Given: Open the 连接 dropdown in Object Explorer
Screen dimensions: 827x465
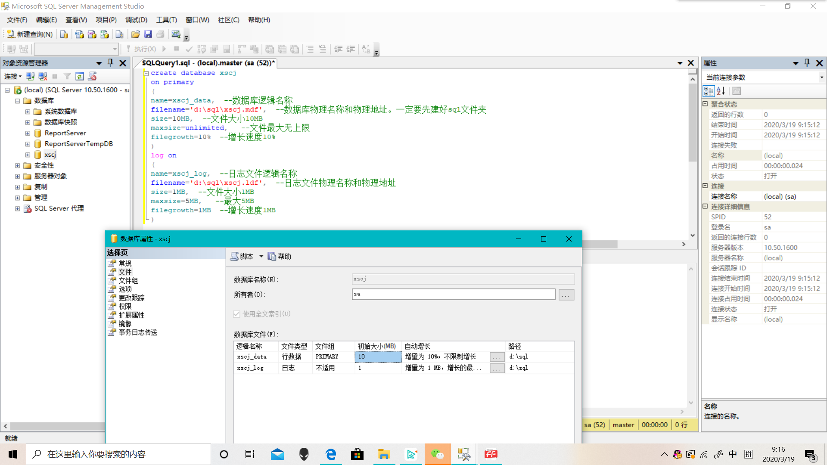Looking at the screenshot, I should [x=13, y=76].
